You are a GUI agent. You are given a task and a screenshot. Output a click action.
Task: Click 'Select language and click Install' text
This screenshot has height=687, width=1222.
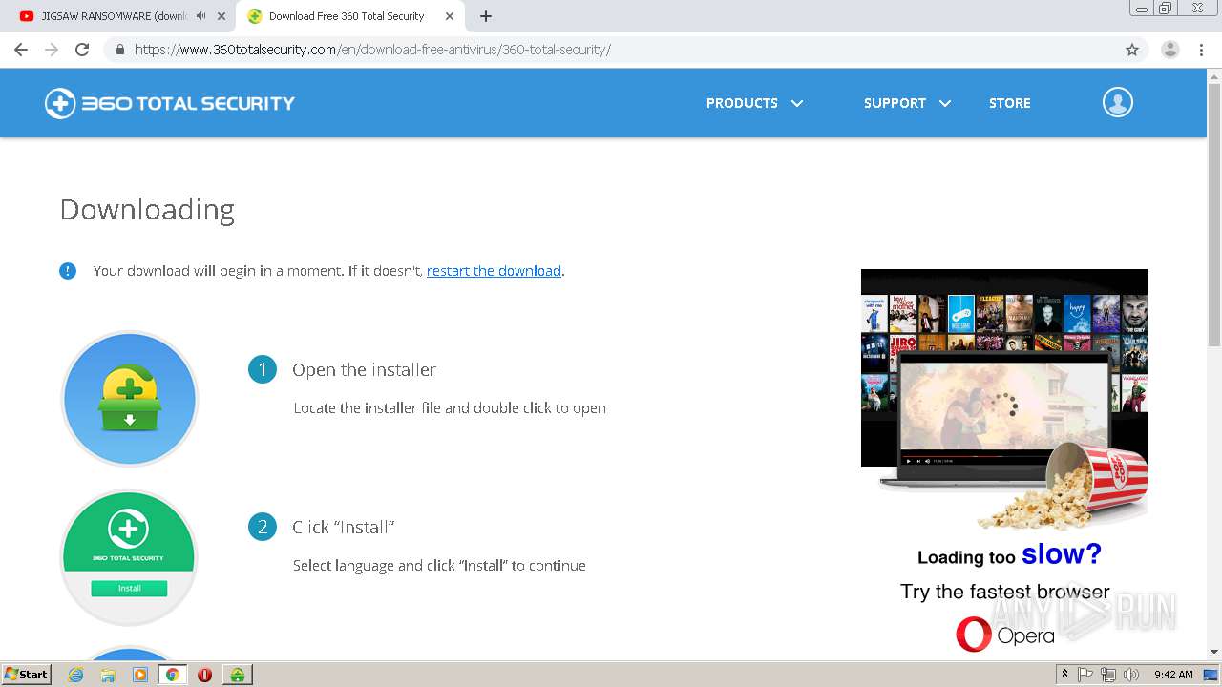pyautogui.click(x=439, y=566)
